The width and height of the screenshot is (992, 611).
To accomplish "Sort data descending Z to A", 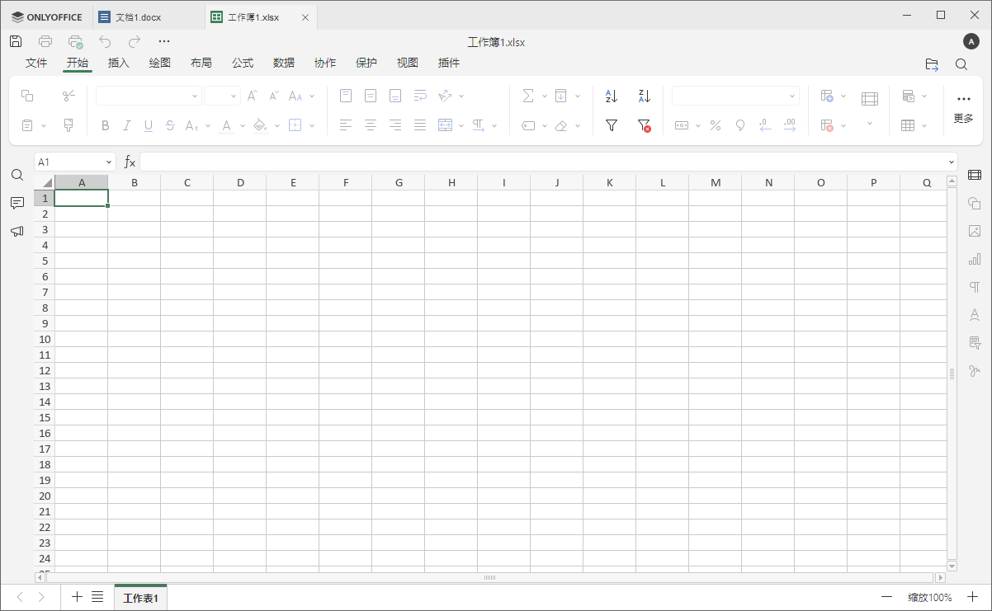I will pos(645,96).
